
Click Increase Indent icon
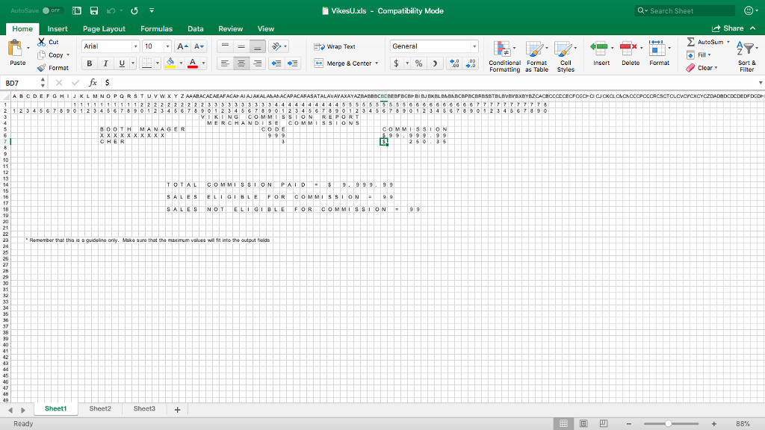pyautogui.click(x=293, y=63)
